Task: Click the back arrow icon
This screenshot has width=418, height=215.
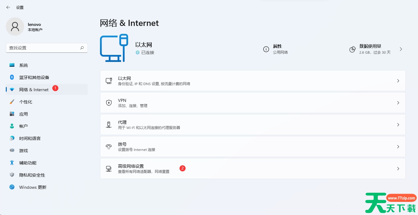Action: click(x=8, y=7)
